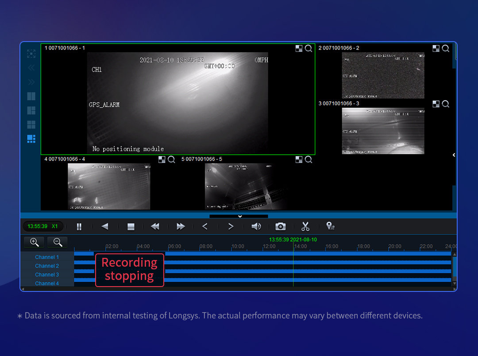Zoom out the timeline with minus magnifier
The height and width of the screenshot is (356, 478).
[58, 242]
